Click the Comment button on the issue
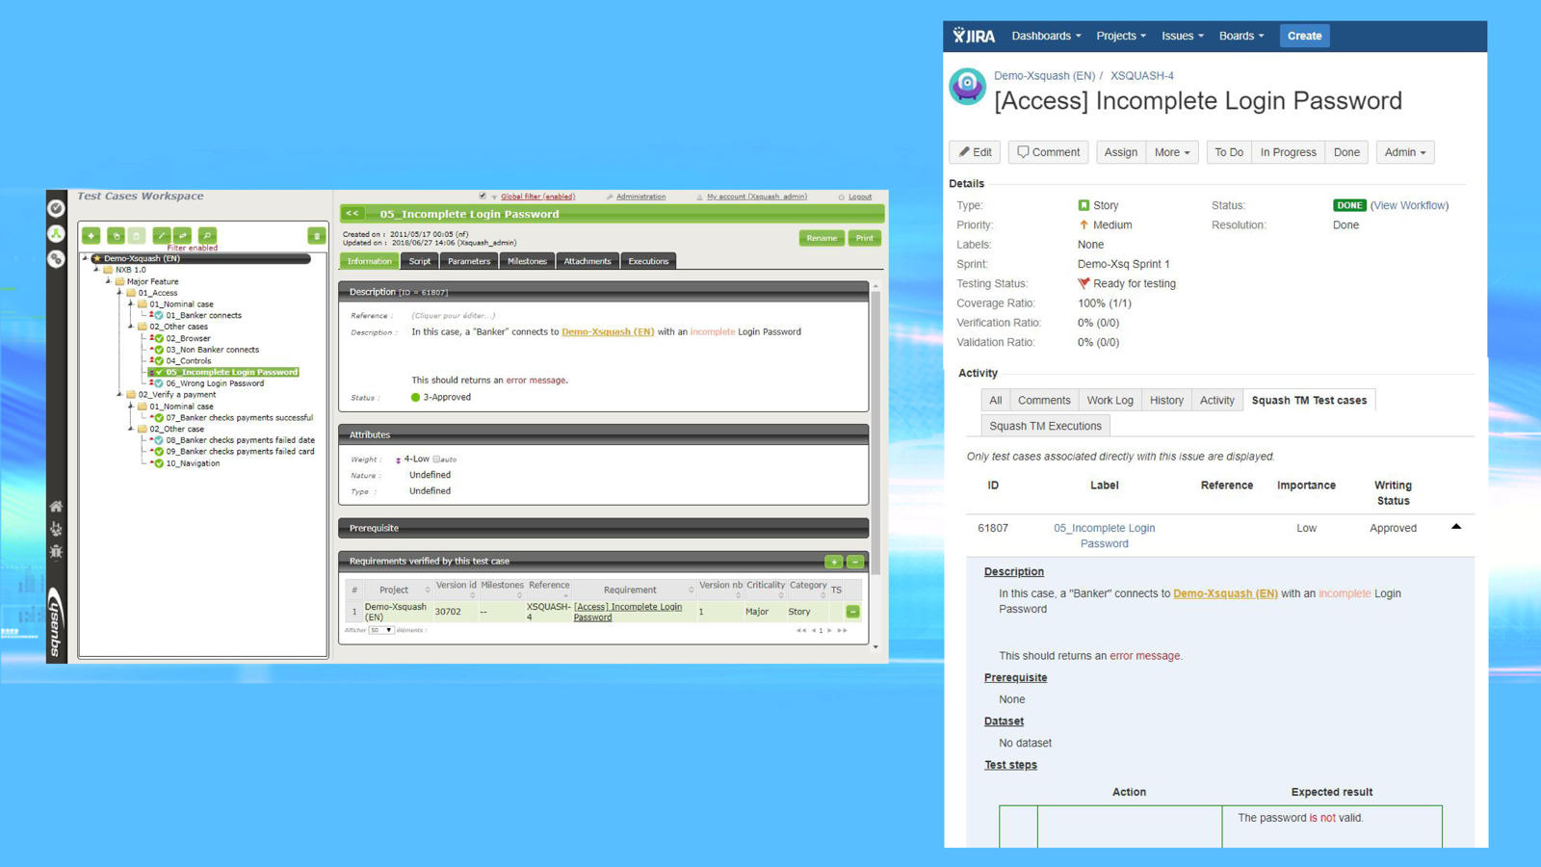Image resolution: width=1541 pixels, height=867 pixels. pos(1049,152)
